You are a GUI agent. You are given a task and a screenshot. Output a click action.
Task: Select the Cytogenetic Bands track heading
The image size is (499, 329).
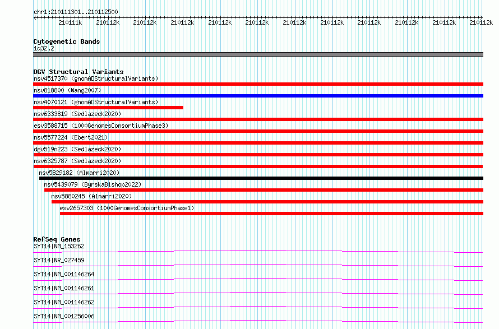(67, 41)
